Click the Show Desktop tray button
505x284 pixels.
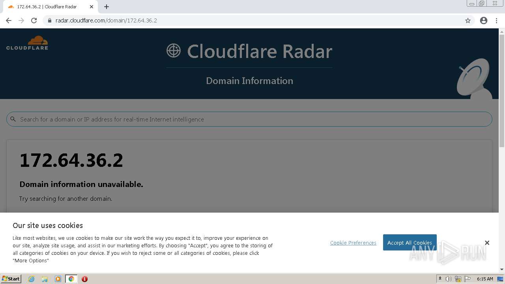(x=501, y=279)
